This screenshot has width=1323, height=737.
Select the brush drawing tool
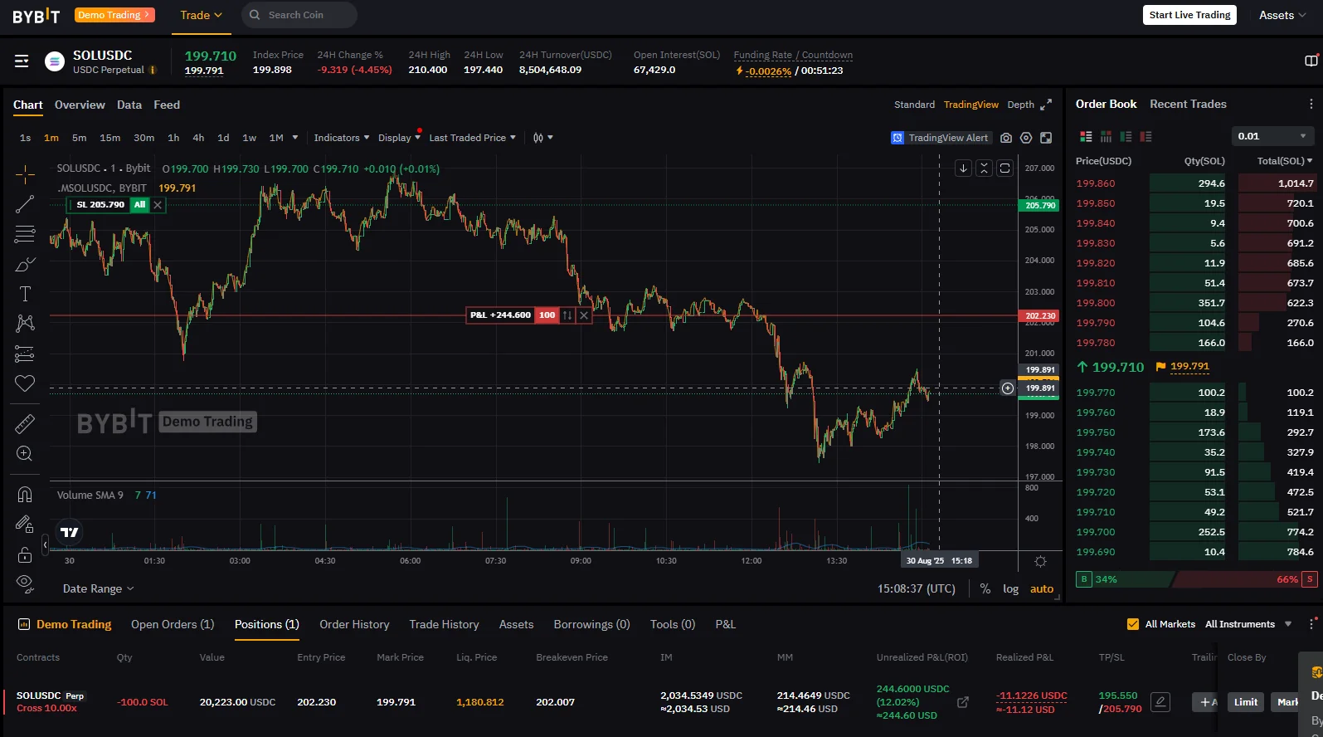tap(25, 264)
